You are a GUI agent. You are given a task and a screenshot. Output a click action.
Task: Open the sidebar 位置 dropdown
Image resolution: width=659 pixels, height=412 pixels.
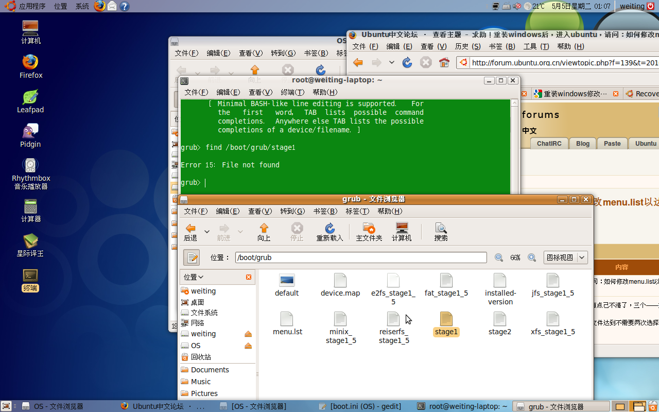(194, 277)
